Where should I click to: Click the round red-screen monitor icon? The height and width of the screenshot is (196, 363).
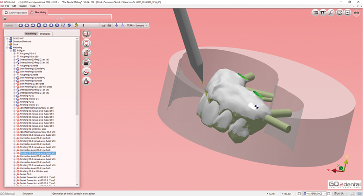(x=86, y=43)
